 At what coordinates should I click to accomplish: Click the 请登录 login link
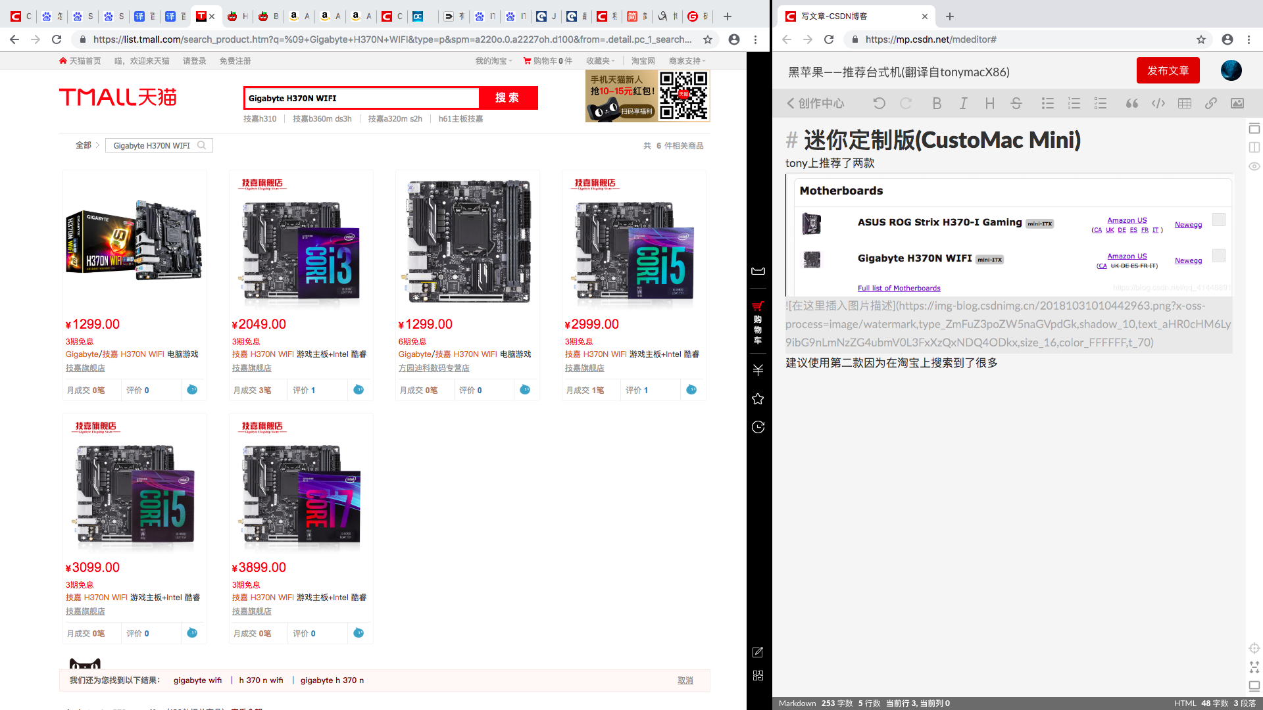coord(194,60)
